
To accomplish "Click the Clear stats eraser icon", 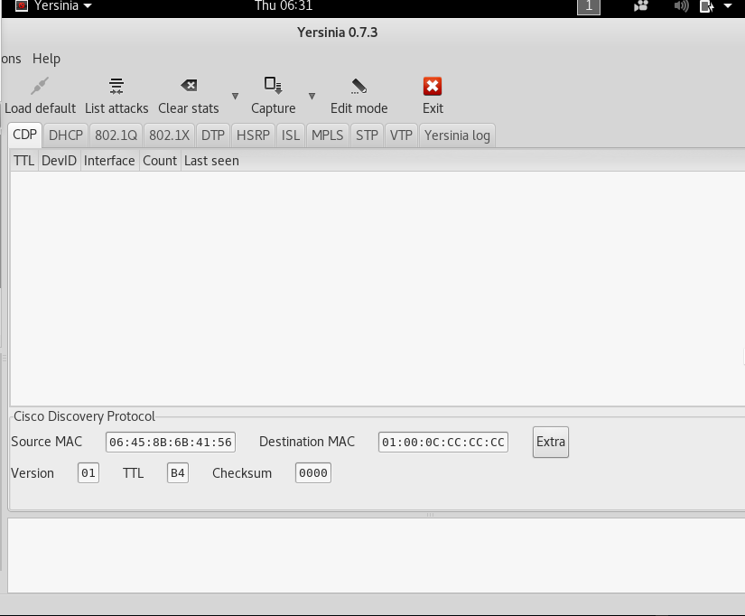I will click(189, 86).
